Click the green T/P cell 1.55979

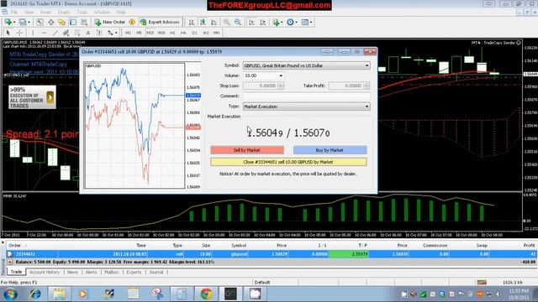coord(349,254)
